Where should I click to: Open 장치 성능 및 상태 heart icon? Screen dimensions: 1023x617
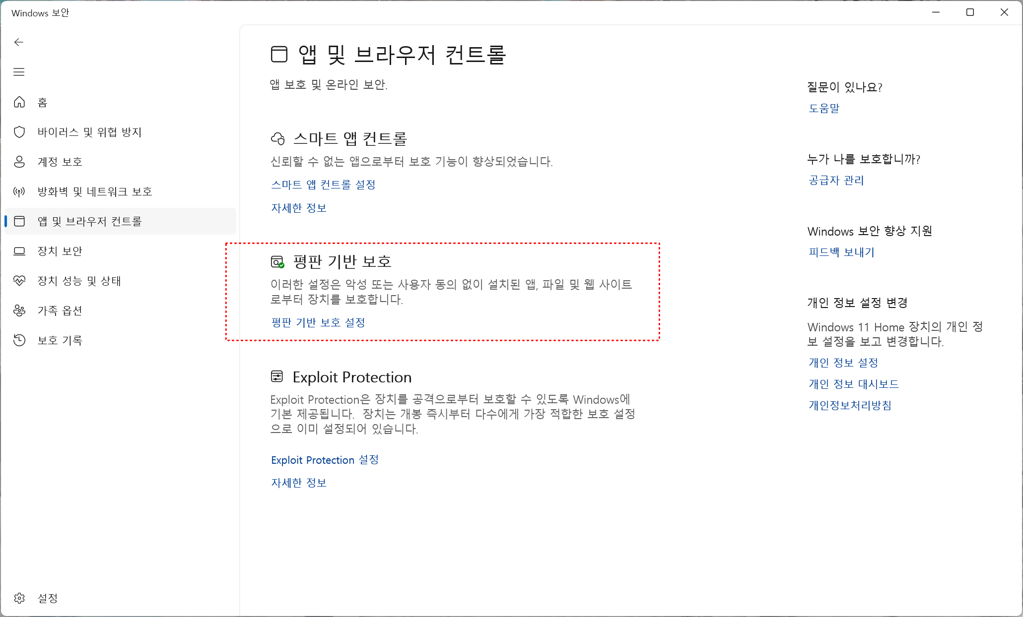coord(20,281)
